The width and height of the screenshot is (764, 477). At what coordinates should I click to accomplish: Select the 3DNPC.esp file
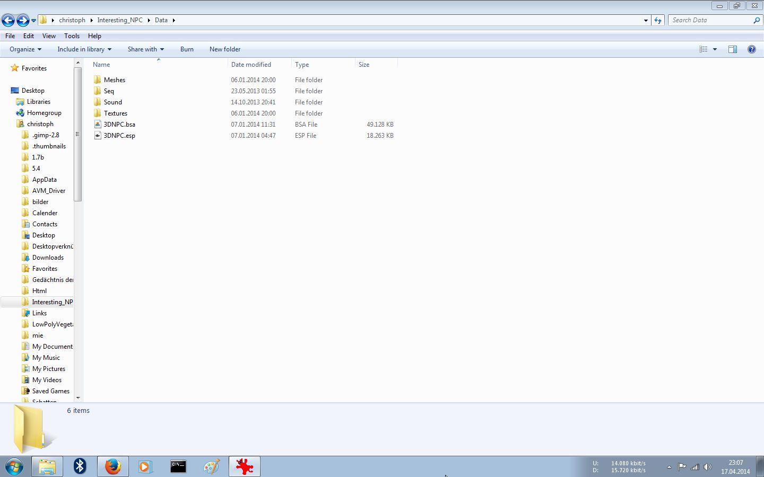[119, 136]
